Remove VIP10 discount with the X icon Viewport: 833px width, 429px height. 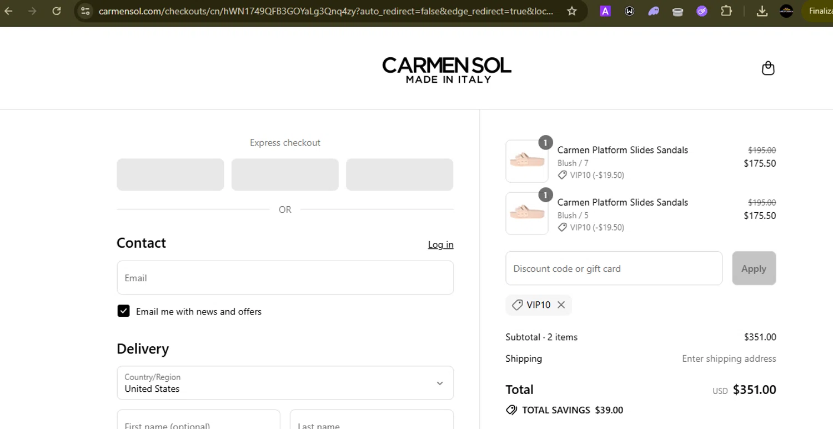(561, 305)
